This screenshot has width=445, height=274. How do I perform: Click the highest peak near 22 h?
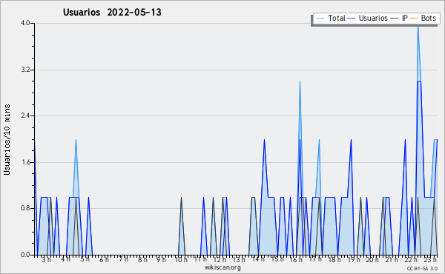coord(418,27)
